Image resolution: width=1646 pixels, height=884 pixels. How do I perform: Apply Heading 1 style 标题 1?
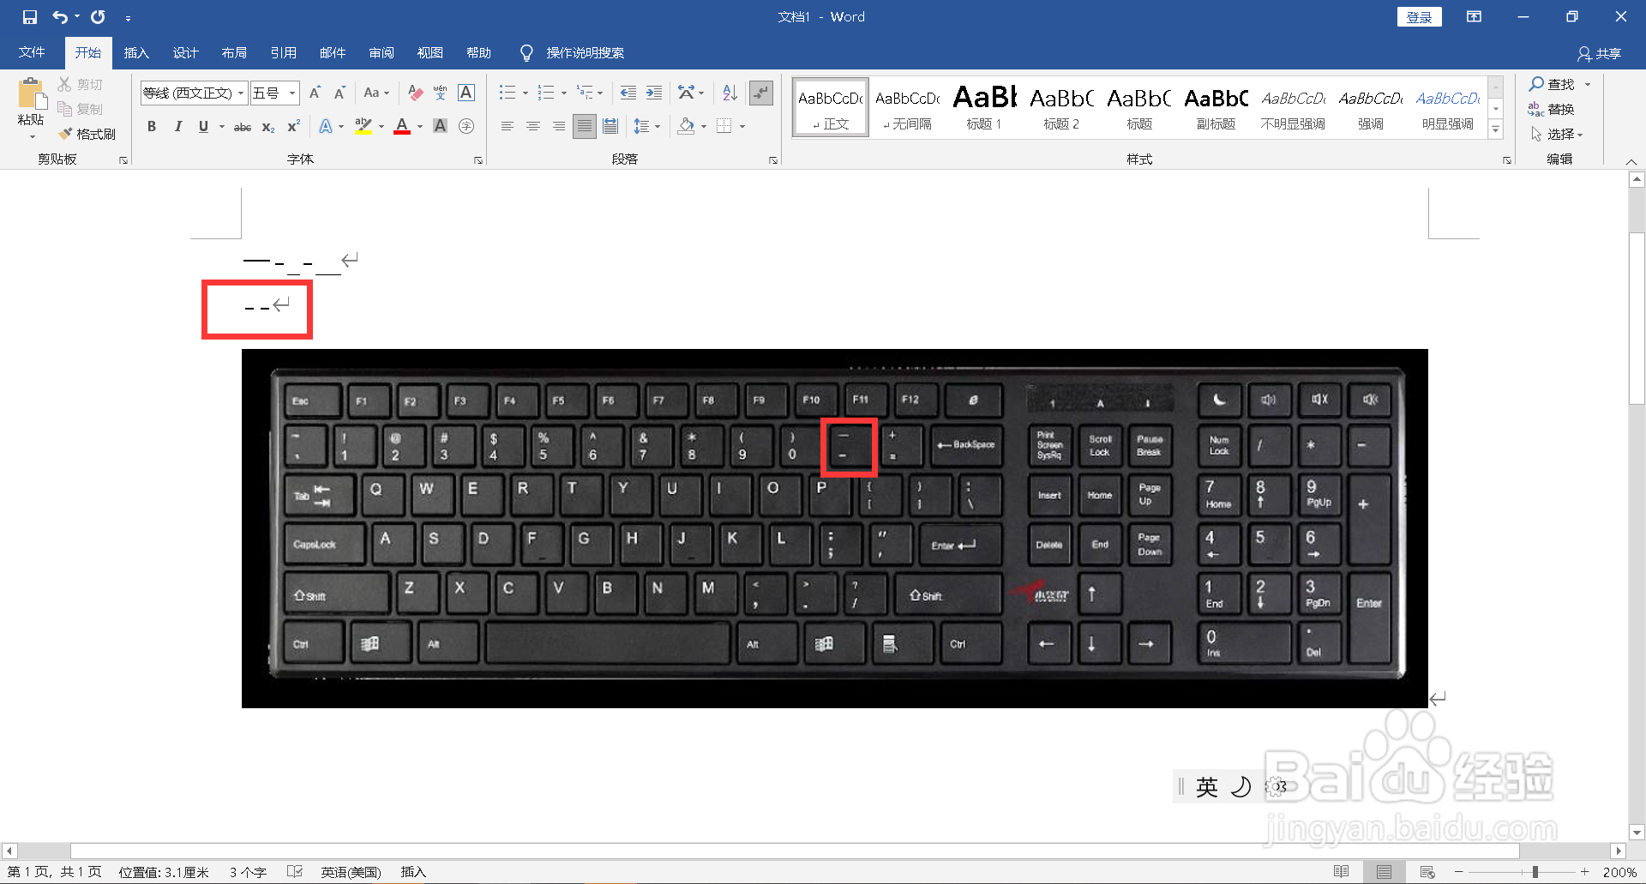(x=984, y=107)
